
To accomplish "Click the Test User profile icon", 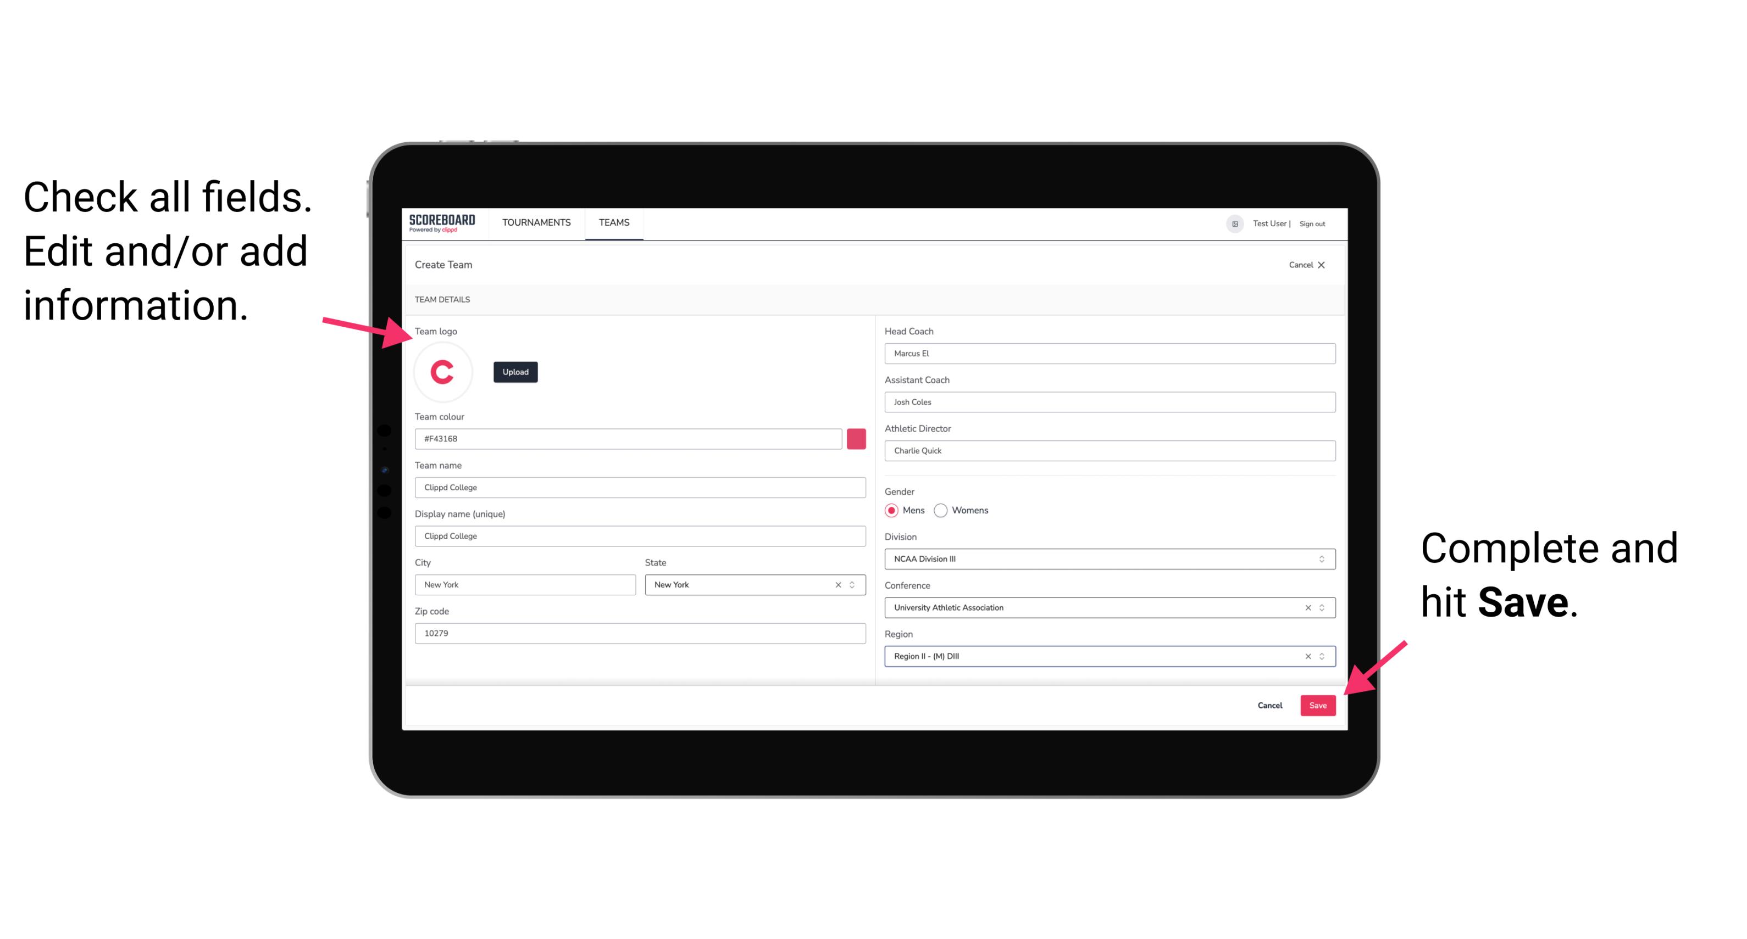I will pos(1231,223).
